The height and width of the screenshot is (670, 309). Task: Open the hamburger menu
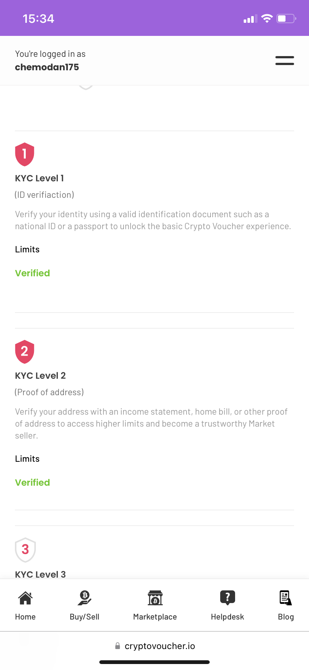coord(284,61)
